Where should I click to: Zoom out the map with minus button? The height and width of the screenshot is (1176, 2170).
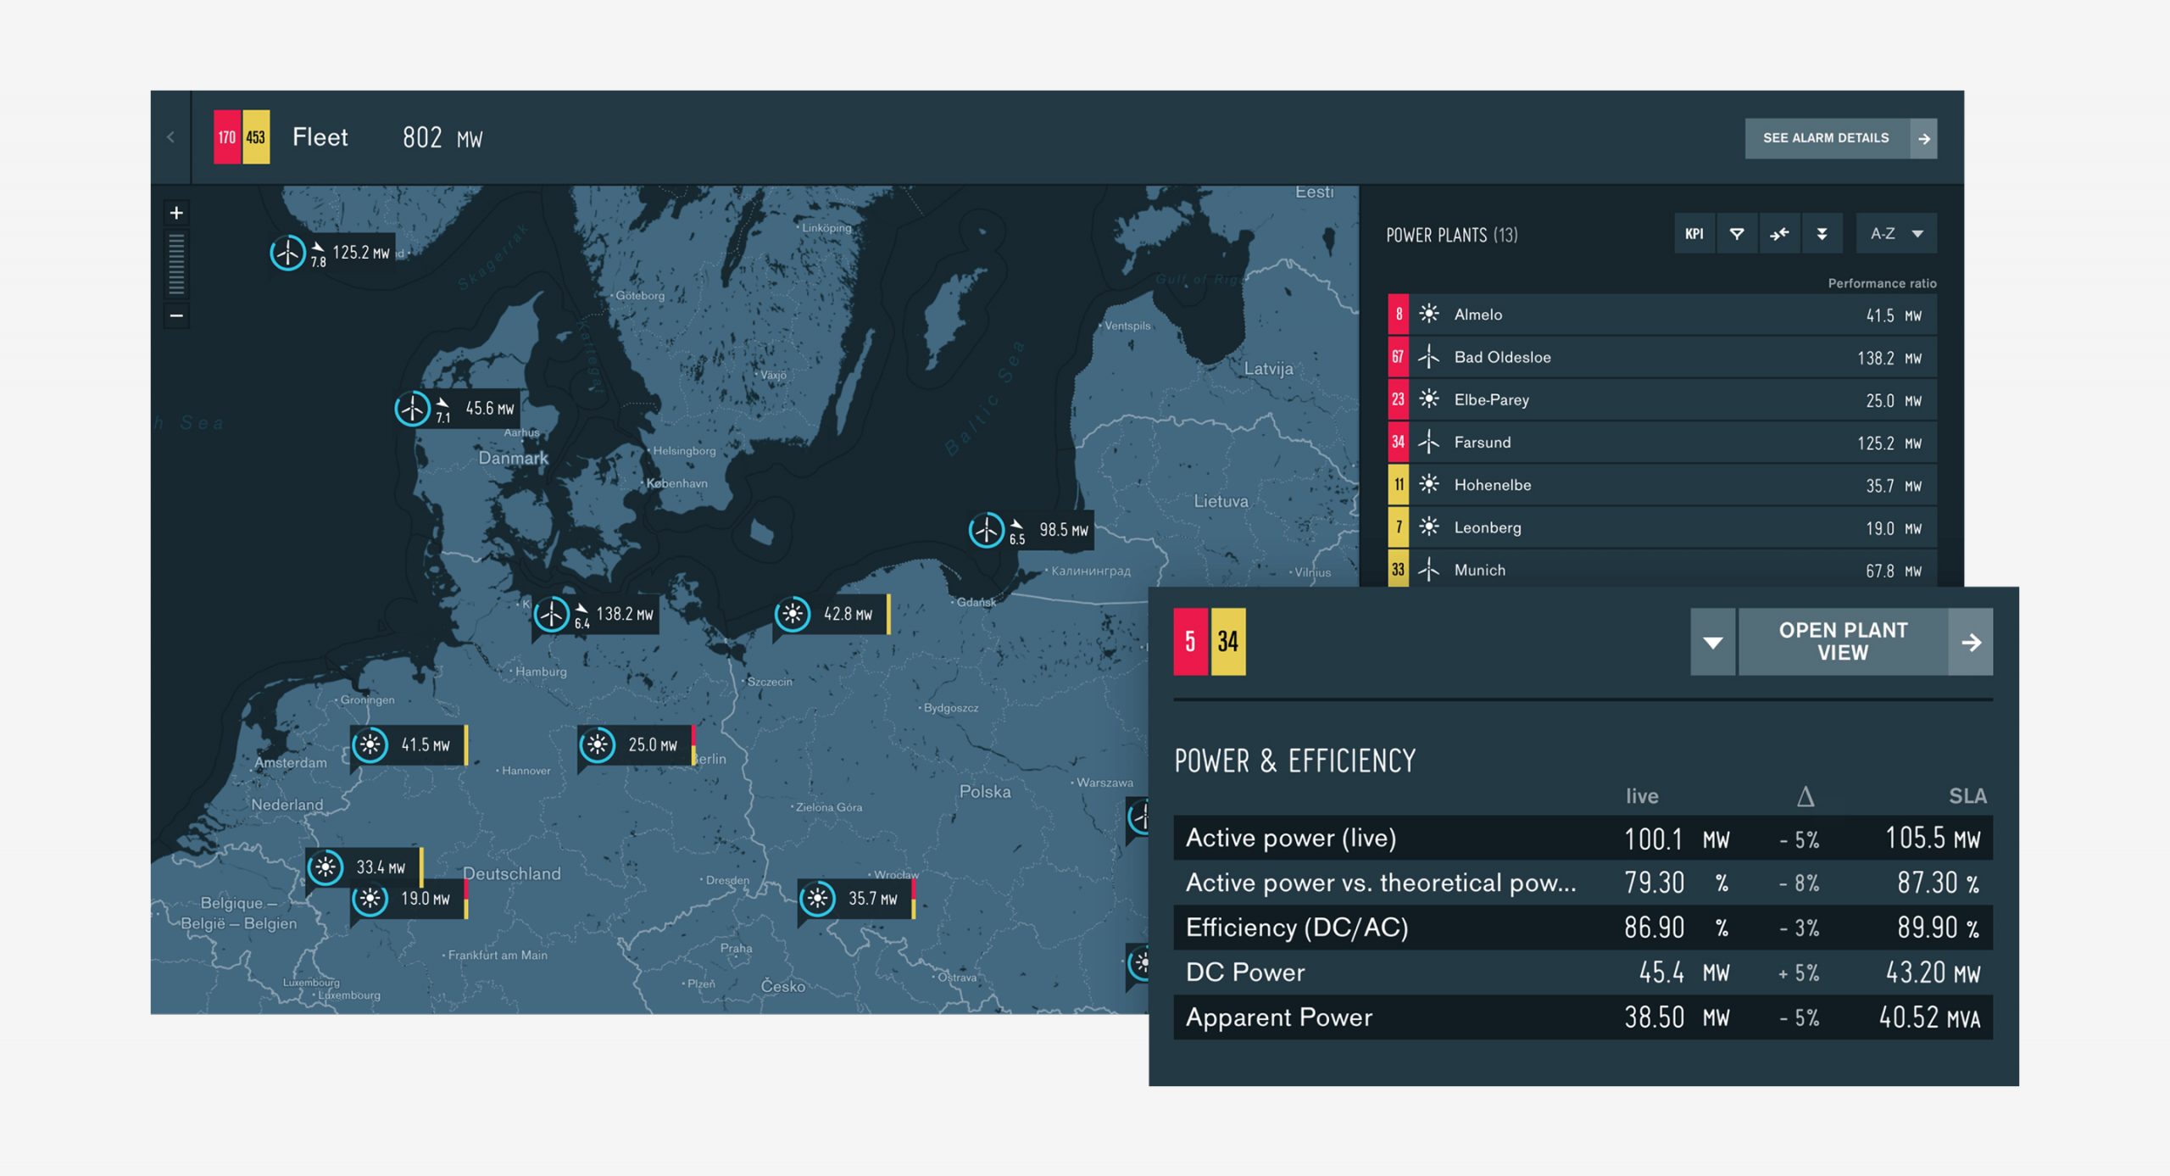pyautogui.click(x=176, y=316)
